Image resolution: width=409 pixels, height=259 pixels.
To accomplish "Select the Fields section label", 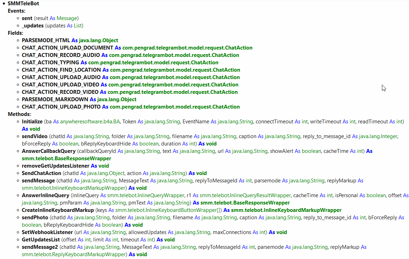I will pyautogui.click(x=14, y=33).
